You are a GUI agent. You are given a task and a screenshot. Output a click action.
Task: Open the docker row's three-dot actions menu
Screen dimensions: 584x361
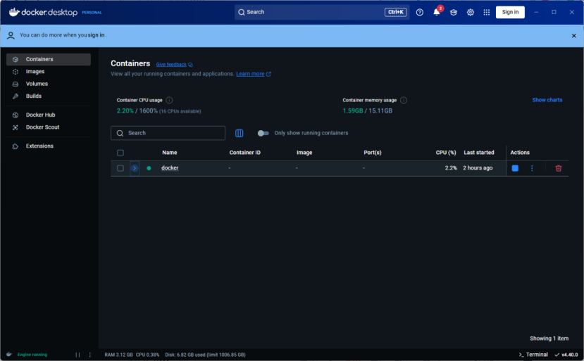coord(532,168)
